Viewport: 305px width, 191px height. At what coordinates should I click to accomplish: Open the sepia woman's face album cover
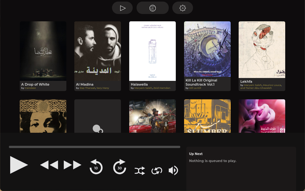point(43,116)
